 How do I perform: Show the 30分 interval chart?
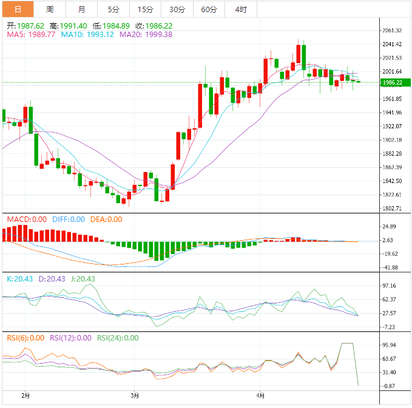[x=177, y=9]
